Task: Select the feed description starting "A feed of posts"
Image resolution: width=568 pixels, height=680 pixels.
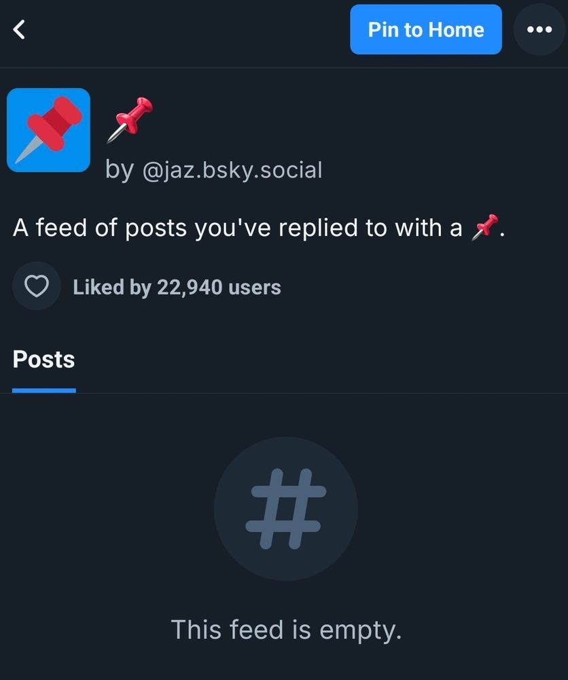Action: [x=259, y=228]
